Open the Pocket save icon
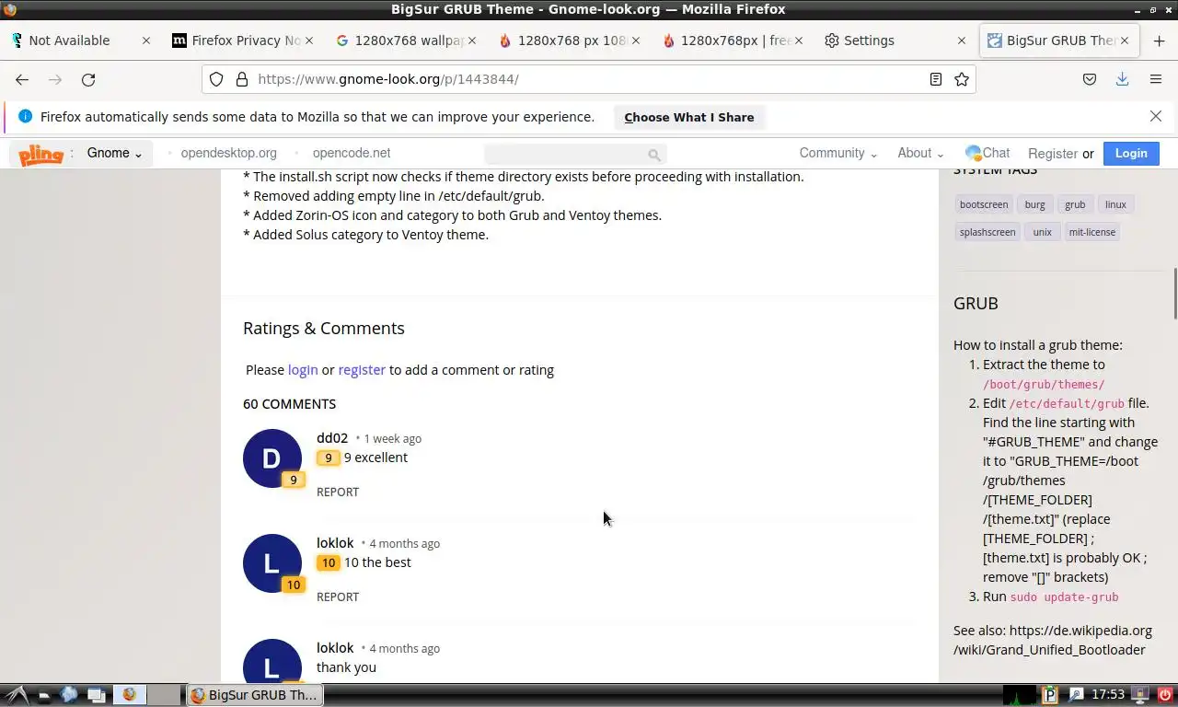 point(1090,79)
